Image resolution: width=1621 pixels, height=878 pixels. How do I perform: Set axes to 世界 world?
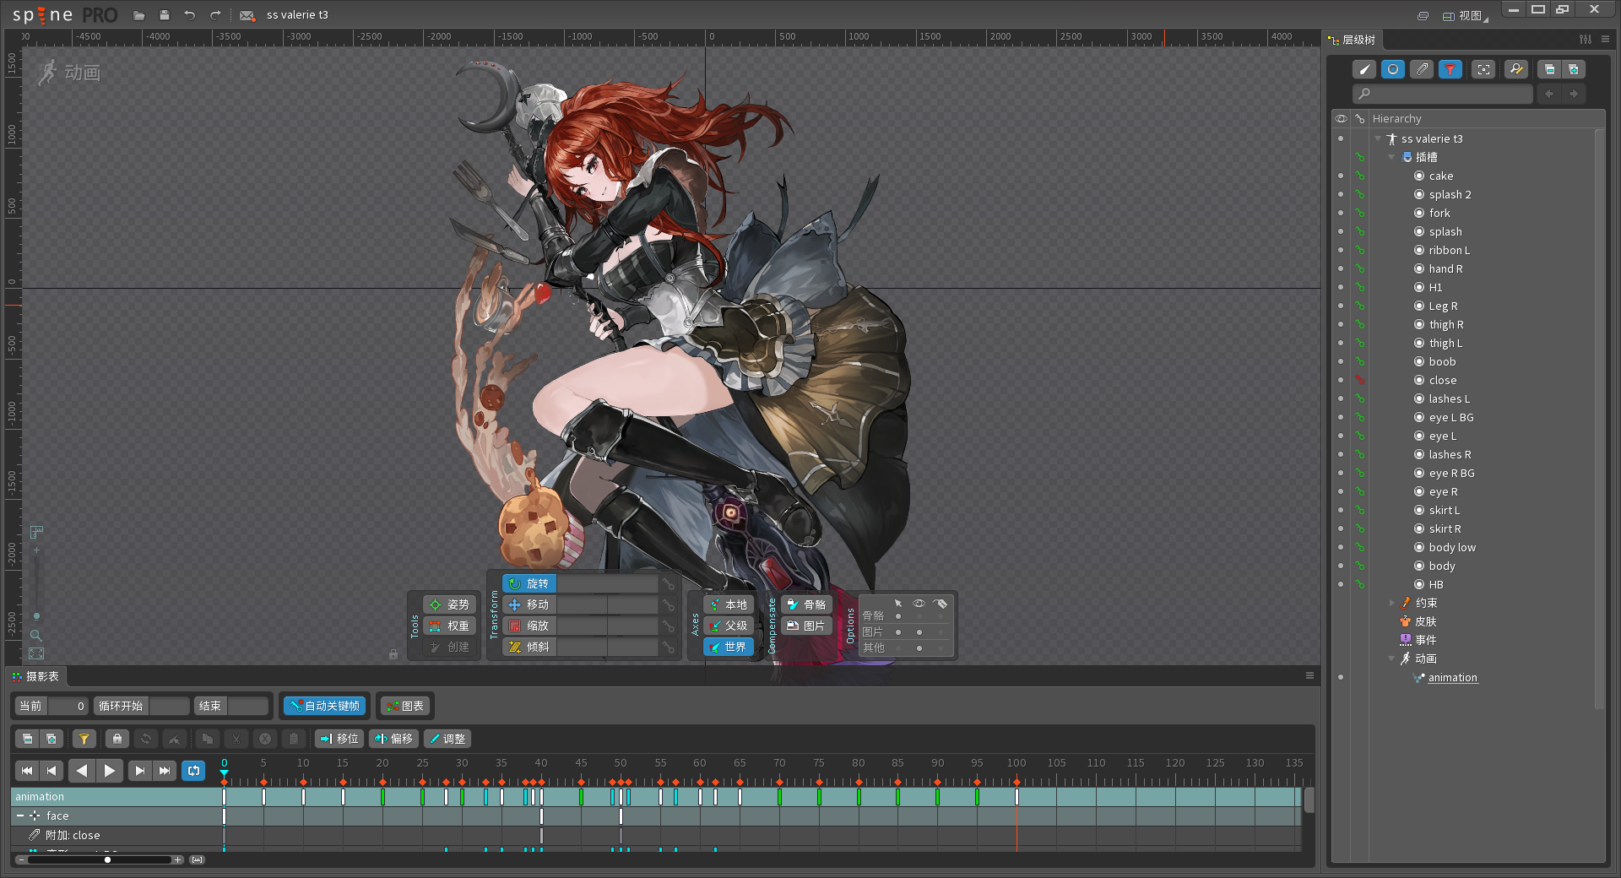729,647
